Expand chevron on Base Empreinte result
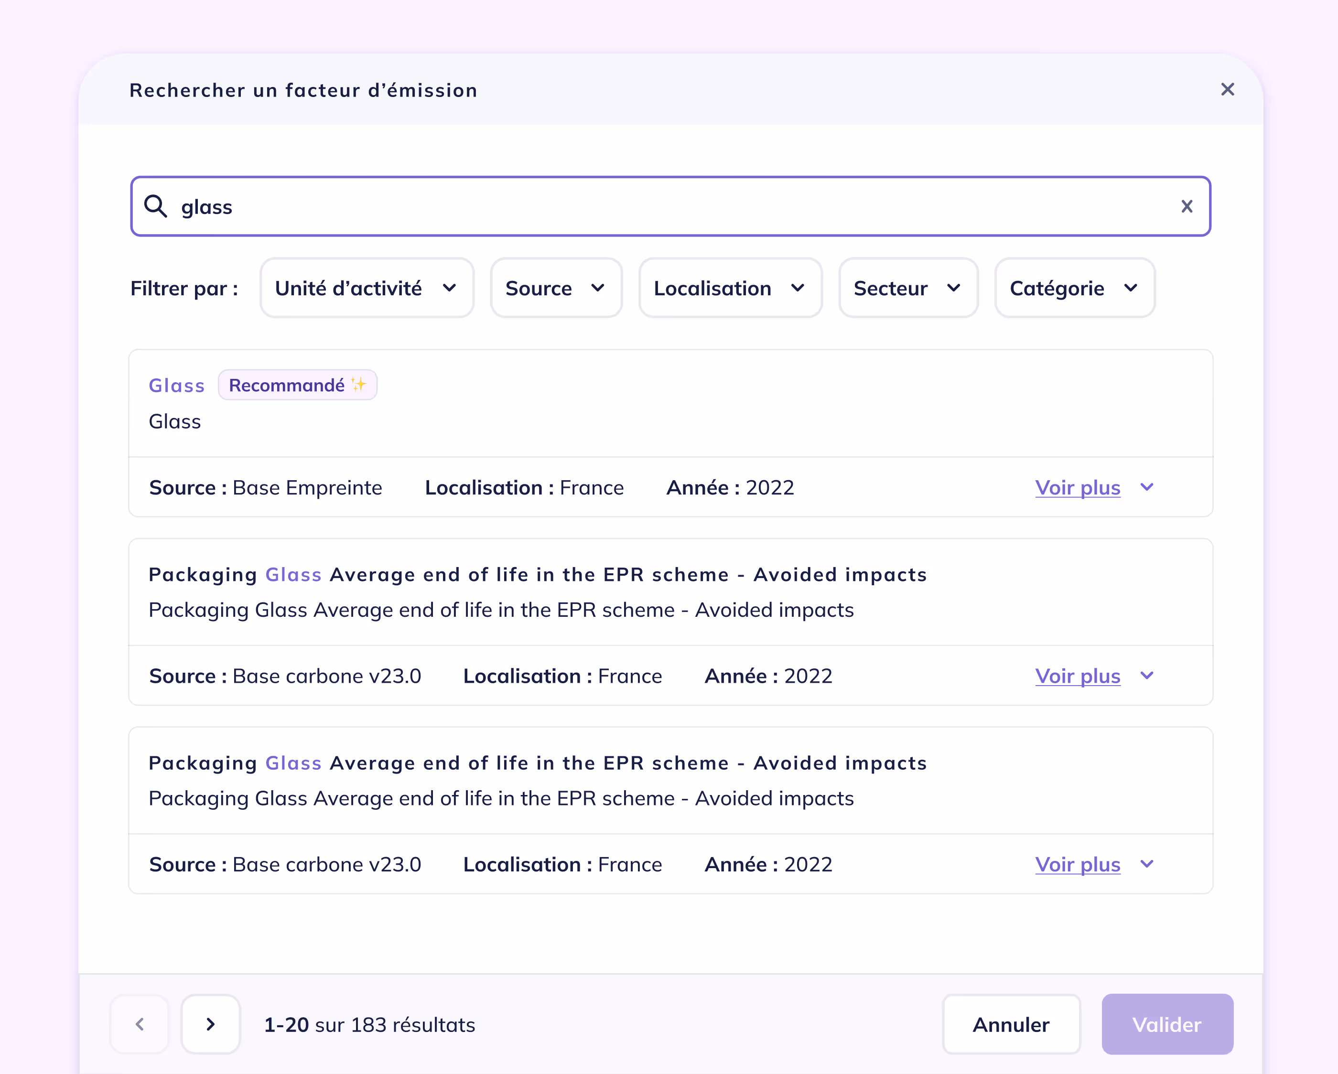Viewport: 1338px width, 1074px height. click(1147, 487)
